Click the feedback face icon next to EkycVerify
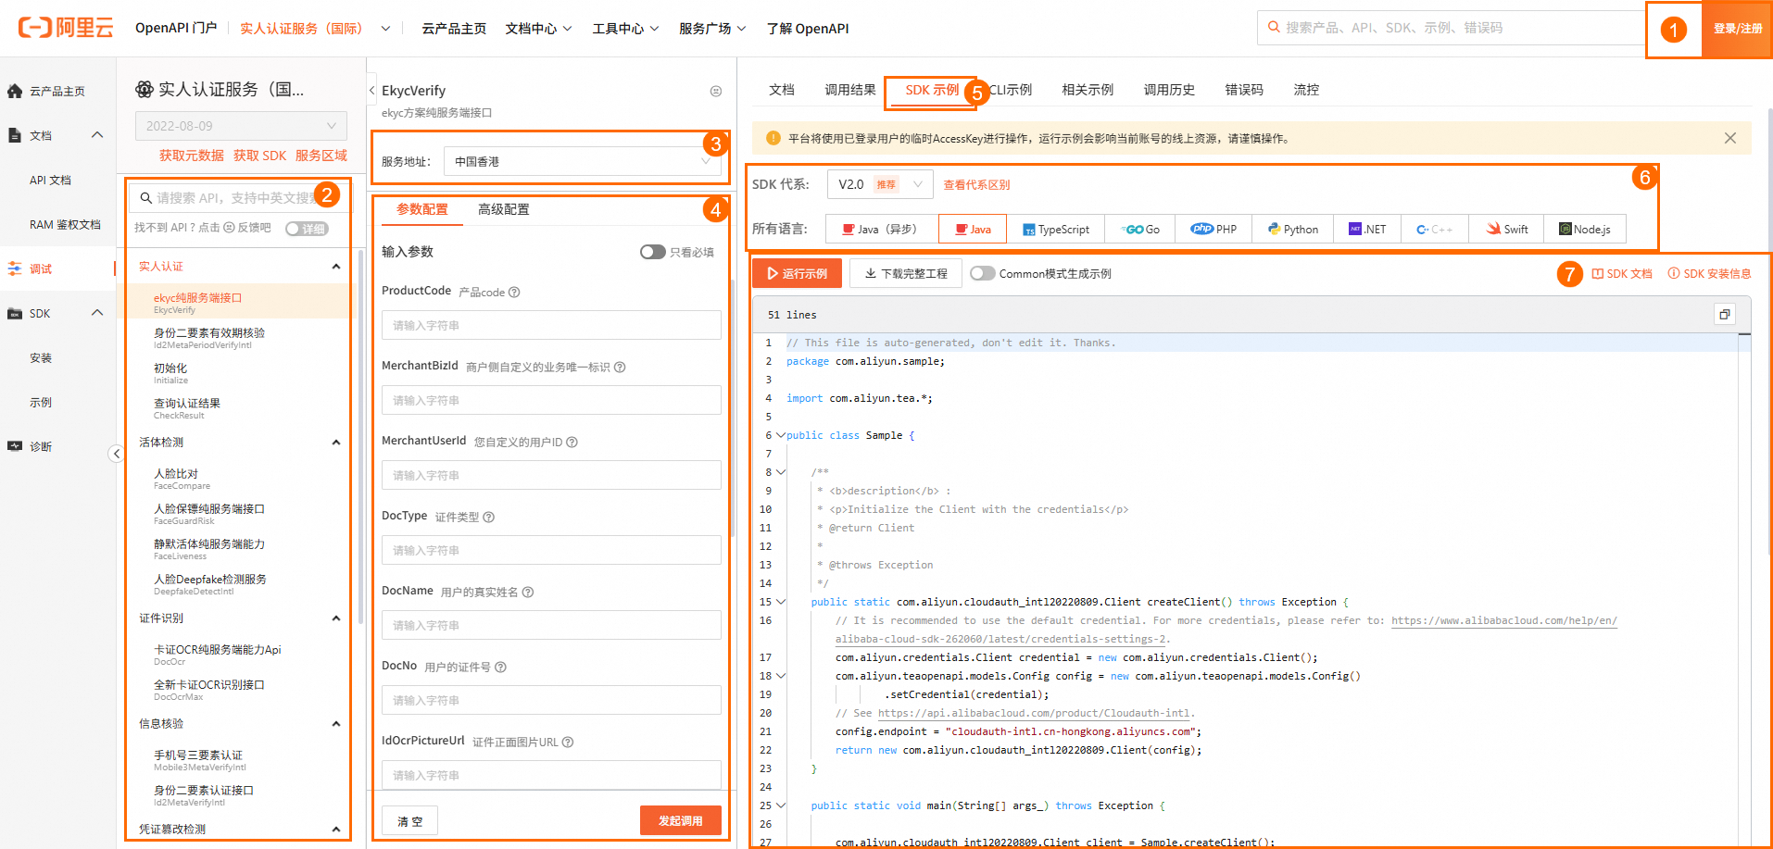Viewport: 1773px width, 849px height. tap(716, 91)
